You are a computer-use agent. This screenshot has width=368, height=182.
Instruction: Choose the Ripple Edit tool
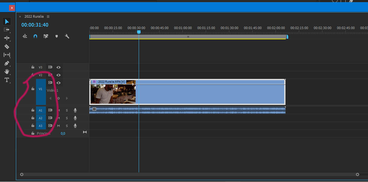(x=7, y=38)
